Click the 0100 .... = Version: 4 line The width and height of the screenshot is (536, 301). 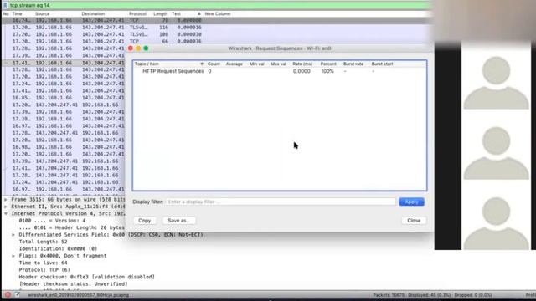52,221
